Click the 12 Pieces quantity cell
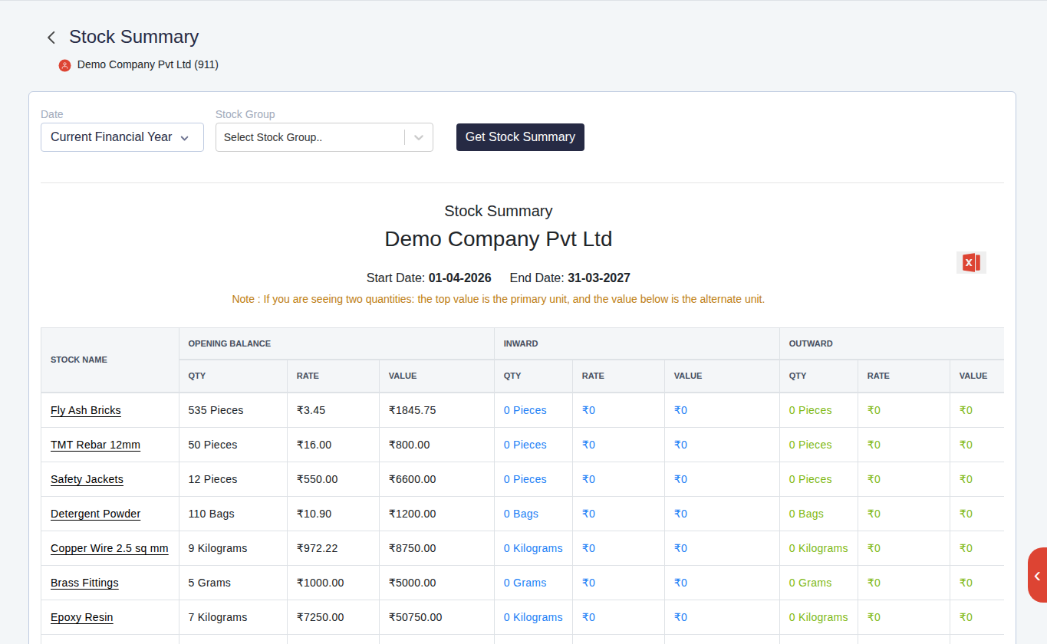The height and width of the screenshot is (644, 1047). tap(233, 479)
